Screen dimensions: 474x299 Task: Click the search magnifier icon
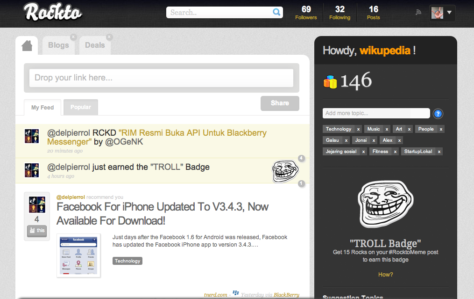[x=276, y=12]
